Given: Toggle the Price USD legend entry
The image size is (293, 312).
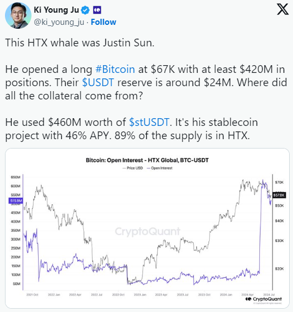Looking at the screenshot, I should pyautogui.click(x=132, y=168).
